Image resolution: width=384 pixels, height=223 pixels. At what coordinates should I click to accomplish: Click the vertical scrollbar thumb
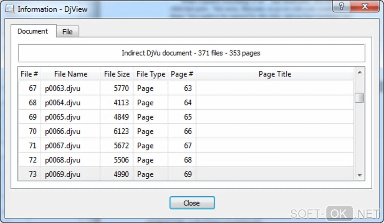click(x=359, y=98)
